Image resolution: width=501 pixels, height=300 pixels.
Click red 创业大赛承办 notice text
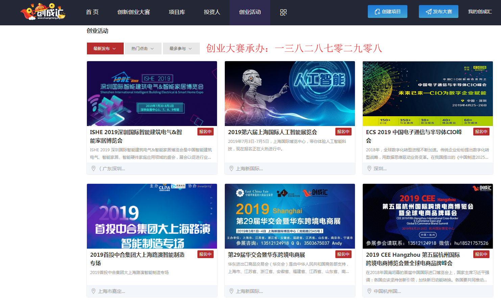click(294, 48)
